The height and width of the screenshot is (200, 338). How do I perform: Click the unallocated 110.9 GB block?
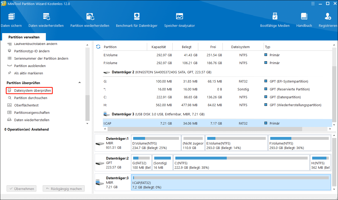(193, 143)
